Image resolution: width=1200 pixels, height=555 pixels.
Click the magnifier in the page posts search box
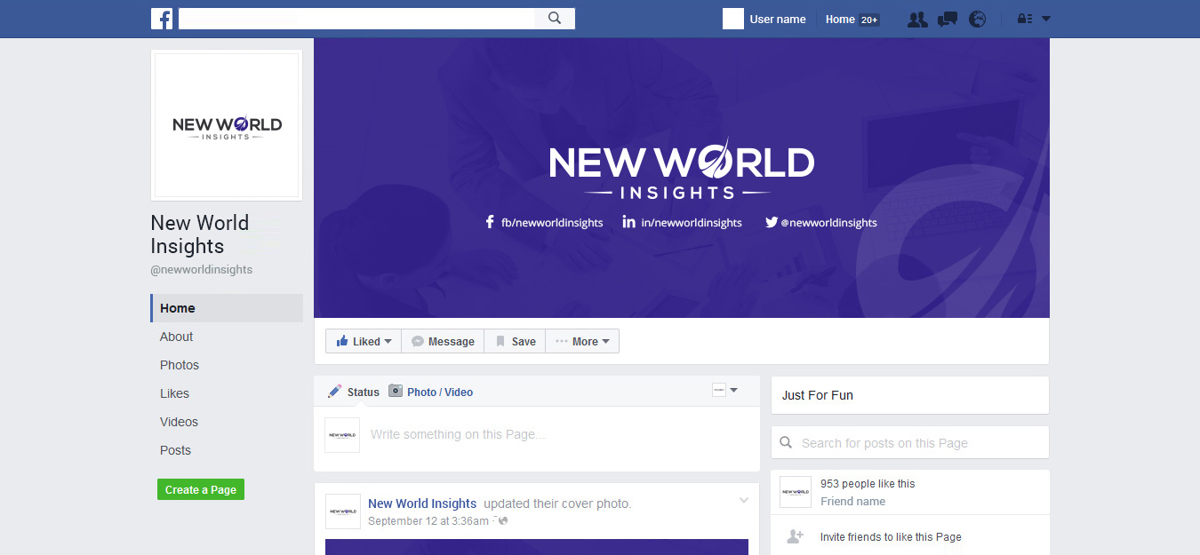pyautogui.click(x=786, y=441)
